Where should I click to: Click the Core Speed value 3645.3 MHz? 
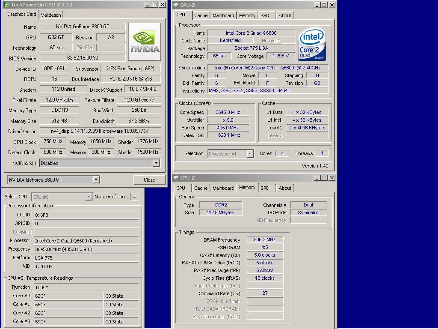[x=228, y=112]
